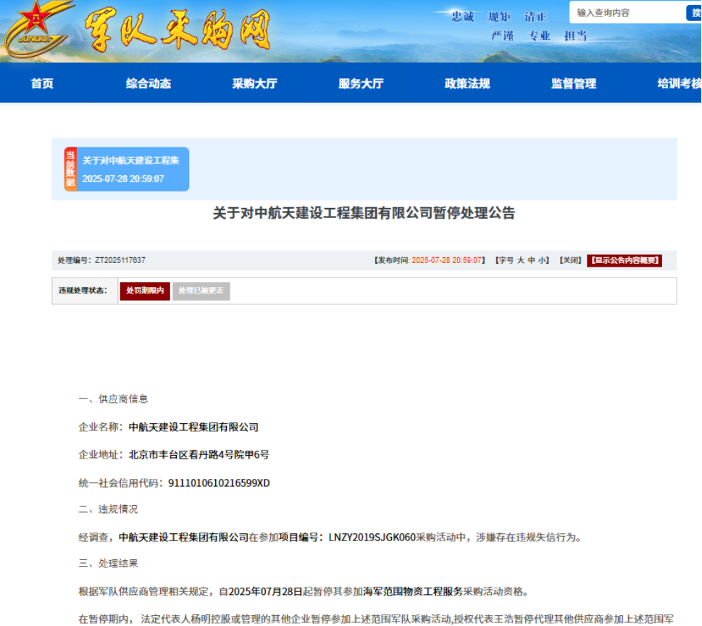Click the heading 二、违规情况
The height and width of the screenshot is (626, 702).
(x=108, y=509)
